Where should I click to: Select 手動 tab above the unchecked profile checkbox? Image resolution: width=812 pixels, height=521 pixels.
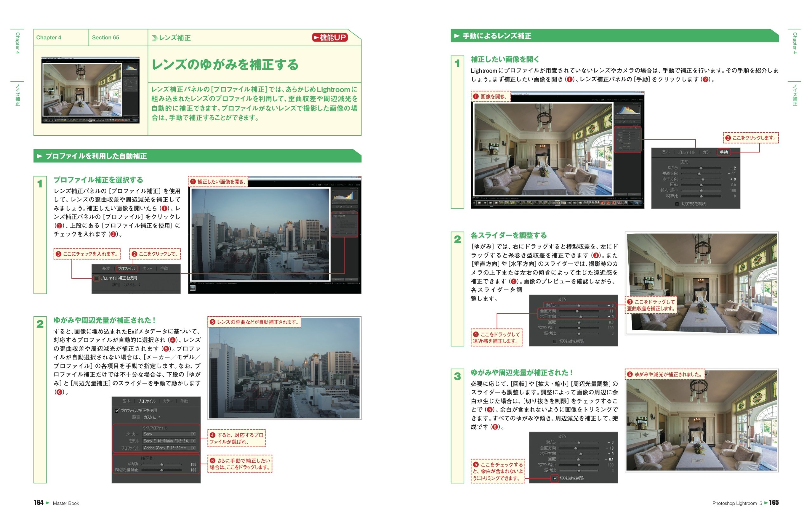(x=164, y=269)
